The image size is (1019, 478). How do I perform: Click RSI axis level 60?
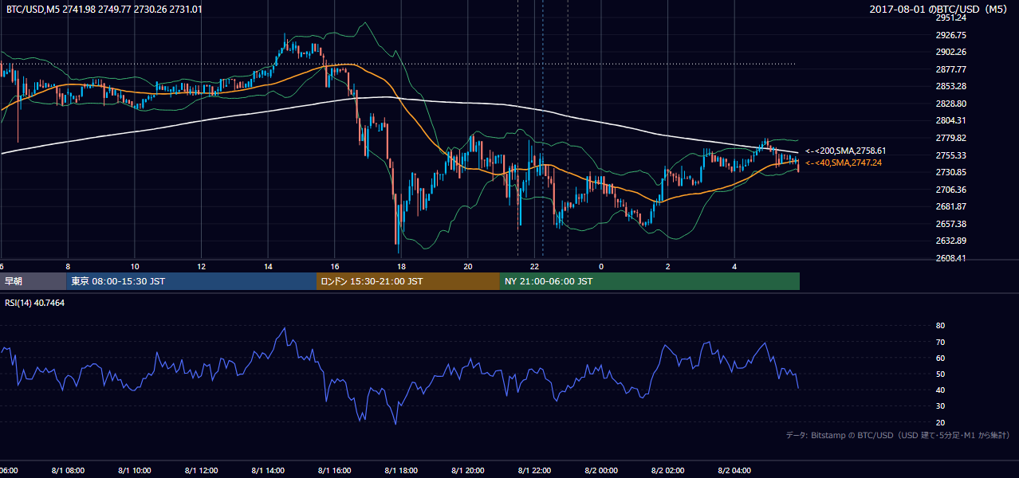[x=940, y=358]
